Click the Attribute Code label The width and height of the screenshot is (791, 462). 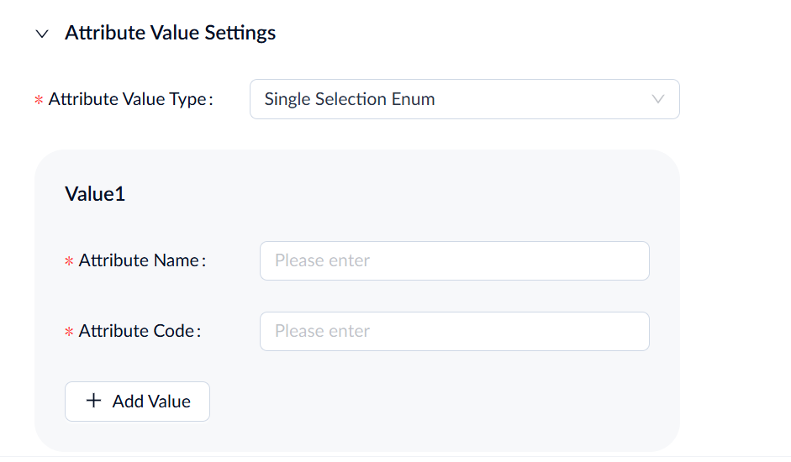pos(139,331)
